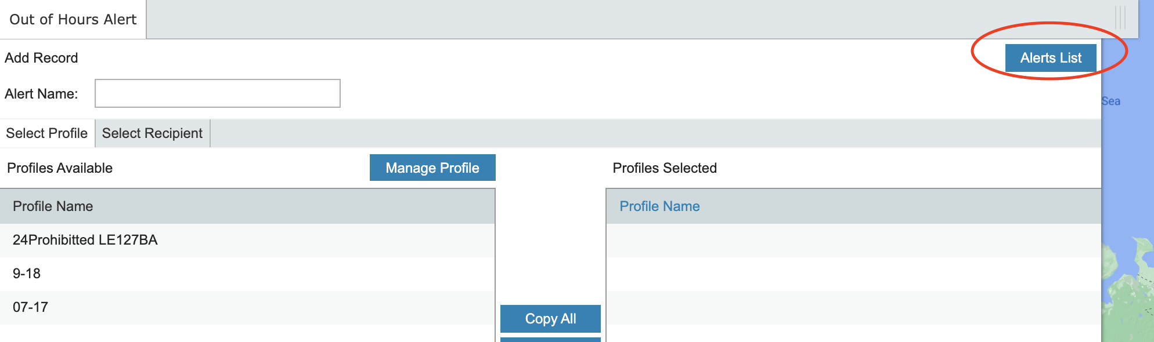
Task: Click the Alerts List button
Action: (1050, 58)
